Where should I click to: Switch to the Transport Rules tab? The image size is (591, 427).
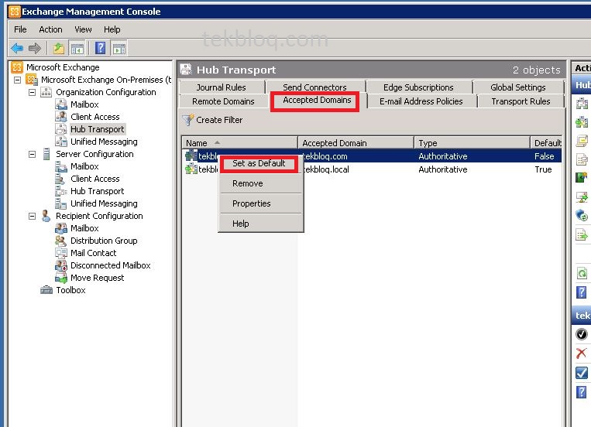tap(521, 101)
